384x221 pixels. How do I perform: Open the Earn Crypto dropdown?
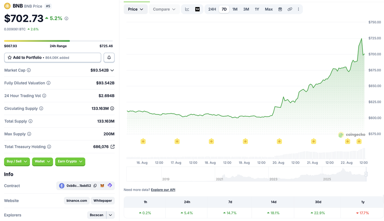coord(70,162)
